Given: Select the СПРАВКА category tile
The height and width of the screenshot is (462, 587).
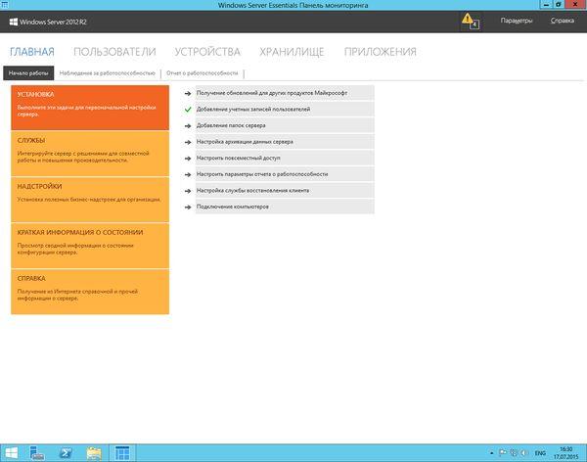Looking at the screenshot, I should 90,292.
